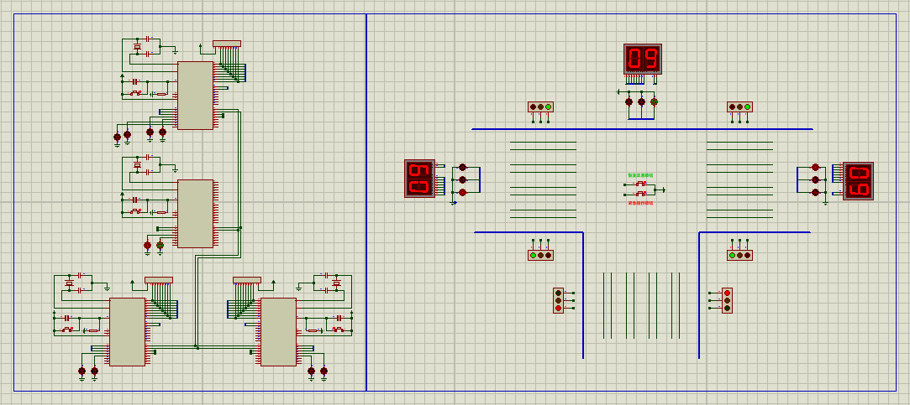Viewport: 910px width, 405px height.
Task: Select the top seven-segment display showing 09
Action: (x=643, y=59)
